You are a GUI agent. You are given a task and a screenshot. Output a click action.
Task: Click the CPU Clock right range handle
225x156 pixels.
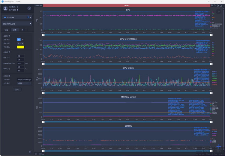click(x=211, y=93)
